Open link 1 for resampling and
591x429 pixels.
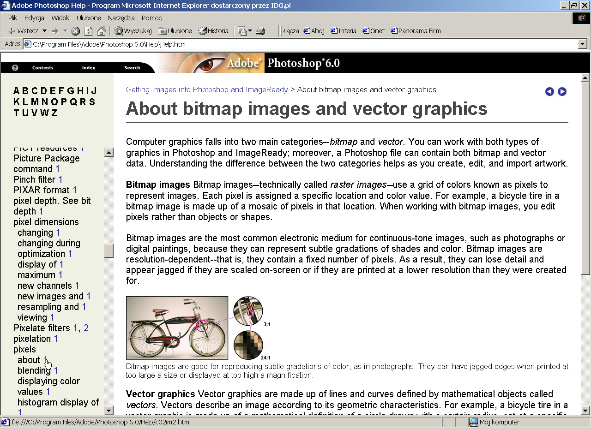(84, 307)
